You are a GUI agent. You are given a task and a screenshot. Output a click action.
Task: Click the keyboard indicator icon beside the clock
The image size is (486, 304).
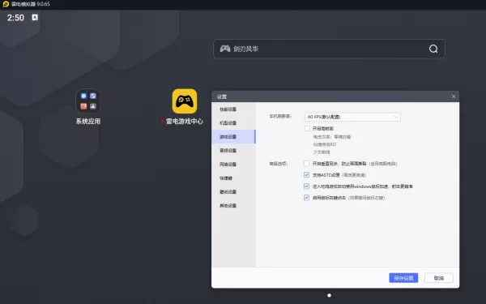(35, 17)
